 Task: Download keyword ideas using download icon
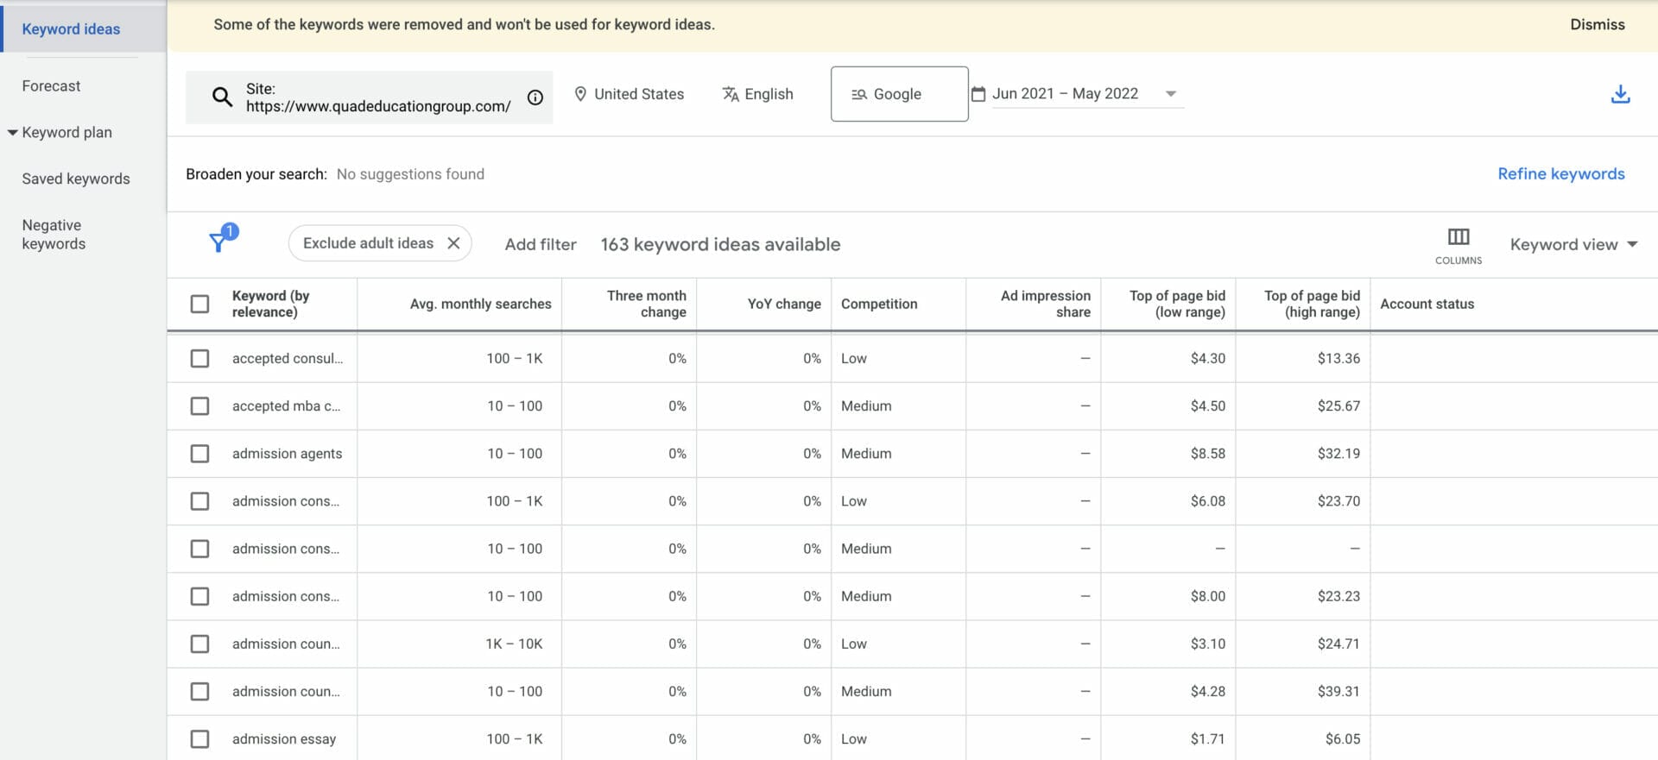[1621, 94]
